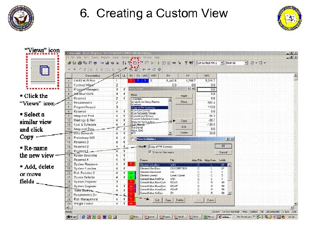The height and width of the screenshot is (234, 313).
Task: Select Cum Schedule Drivers in views list
Action: click(x=150, y=113)
